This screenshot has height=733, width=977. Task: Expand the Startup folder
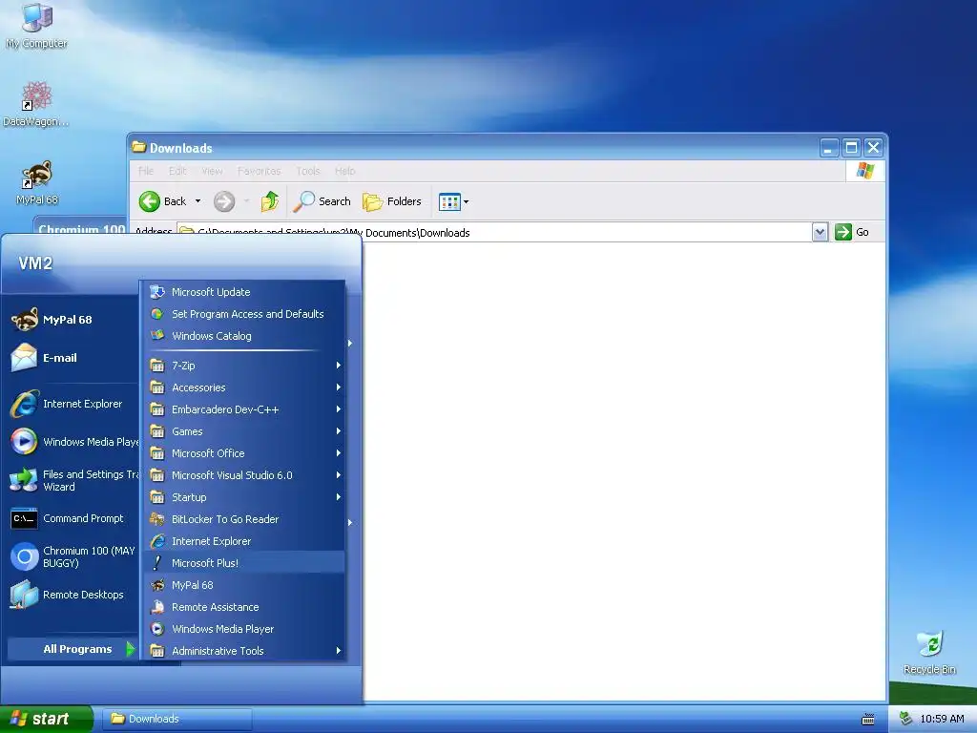click(244, 497)
